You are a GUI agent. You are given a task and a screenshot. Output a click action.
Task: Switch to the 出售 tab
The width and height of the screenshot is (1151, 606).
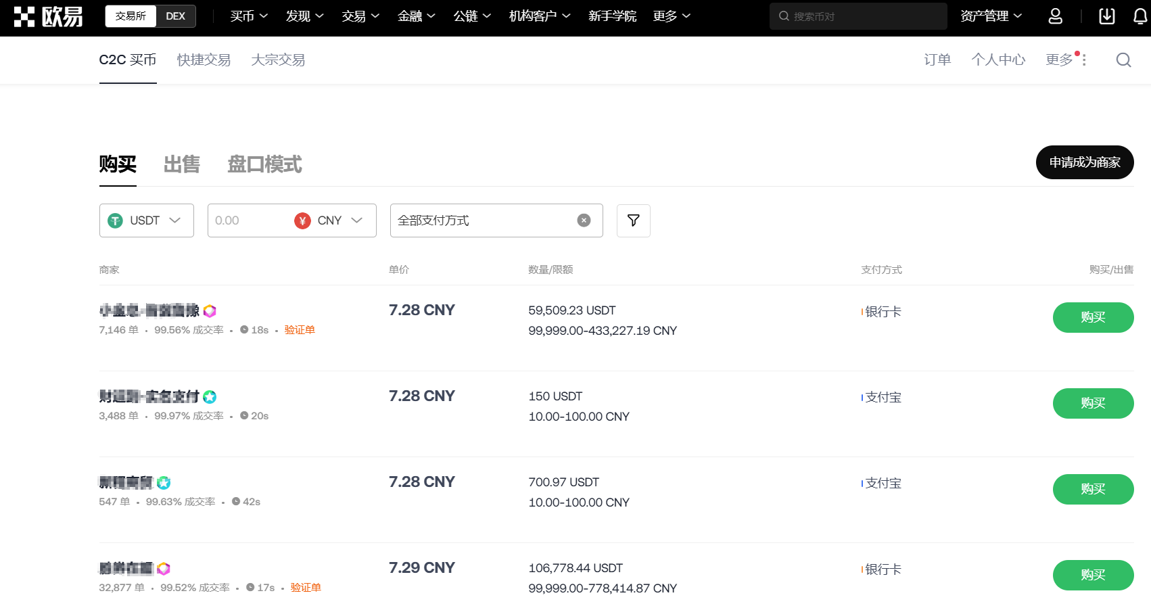(182, 164)
